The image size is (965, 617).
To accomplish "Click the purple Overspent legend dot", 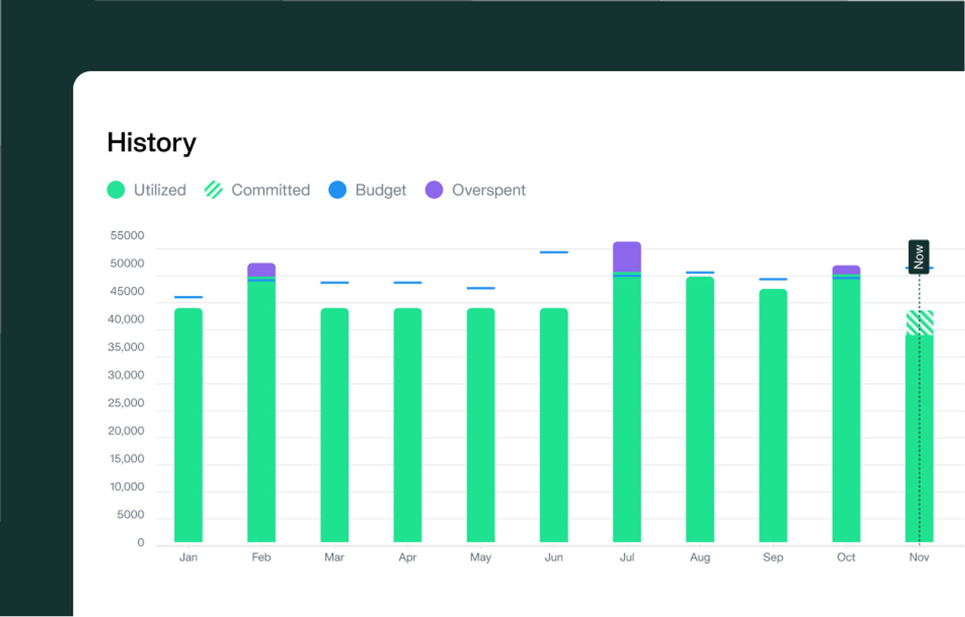I will click(x=434, y=190).
